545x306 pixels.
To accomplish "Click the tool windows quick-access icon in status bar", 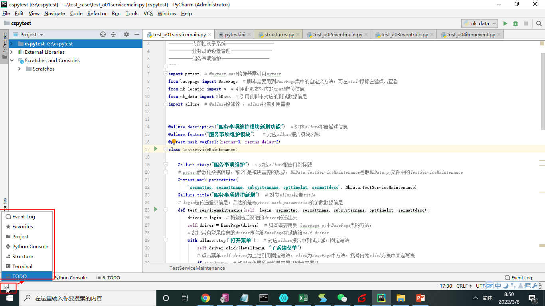I will click(x=6, y=286).
